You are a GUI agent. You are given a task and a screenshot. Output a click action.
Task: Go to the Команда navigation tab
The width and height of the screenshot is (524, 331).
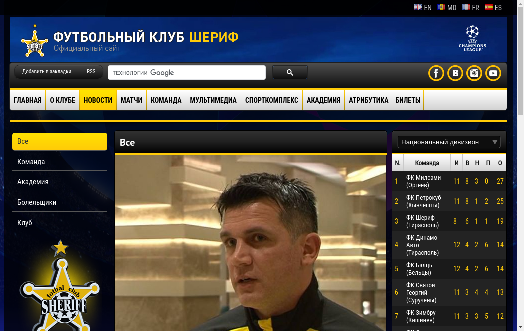point(166,100)
